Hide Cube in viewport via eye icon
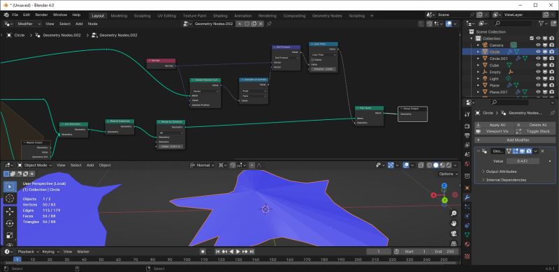Viewport: 559px width, 272px height. (x=538, y=65)
